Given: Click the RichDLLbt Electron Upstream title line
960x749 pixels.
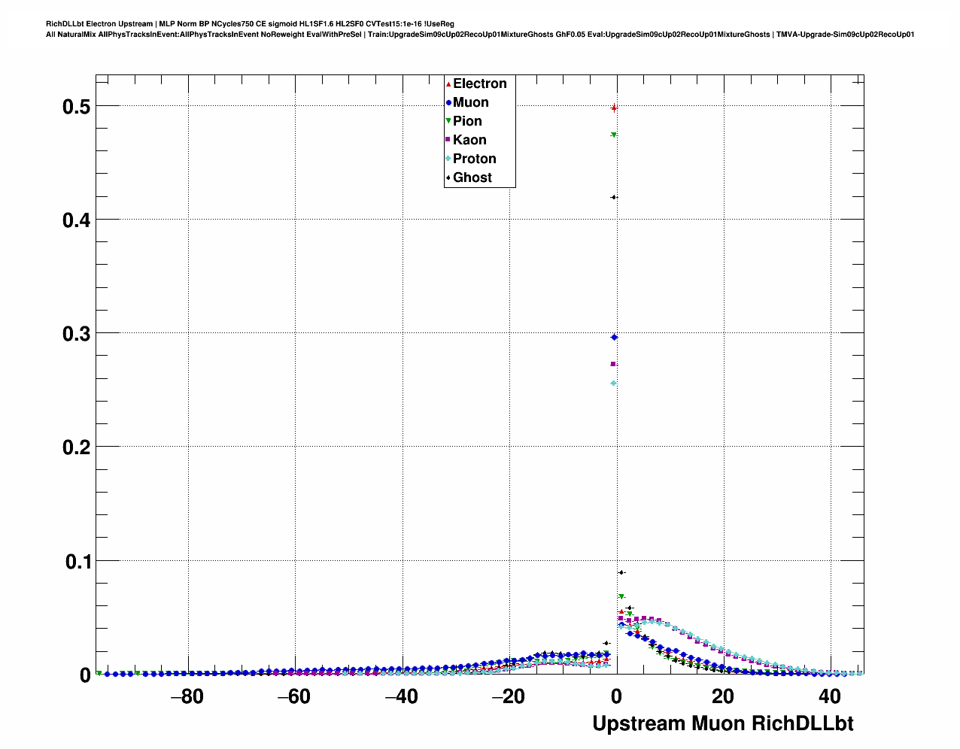Looking at the screenshot, I should click(x=250, y=24).
